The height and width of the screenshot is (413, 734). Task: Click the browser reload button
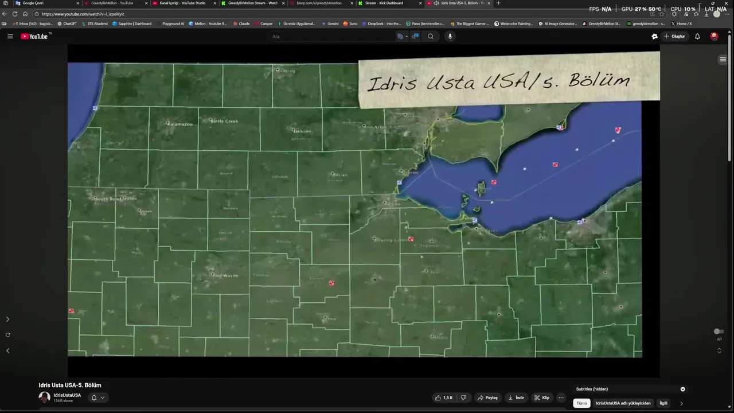[15, 14]
